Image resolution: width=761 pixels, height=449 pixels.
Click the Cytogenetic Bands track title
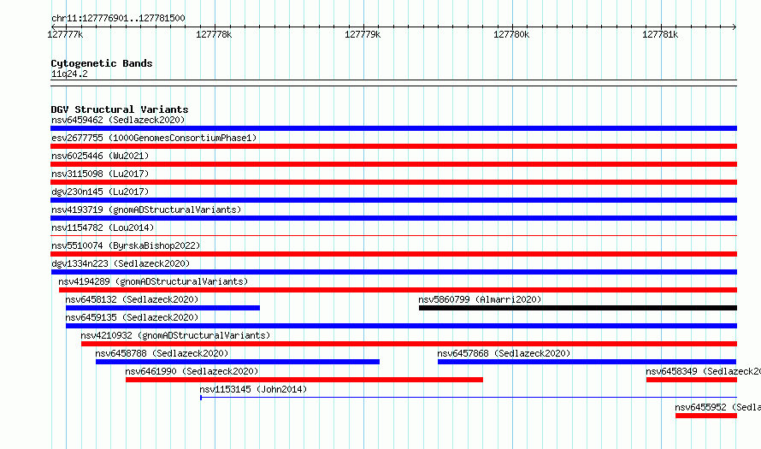click(102, 63)
